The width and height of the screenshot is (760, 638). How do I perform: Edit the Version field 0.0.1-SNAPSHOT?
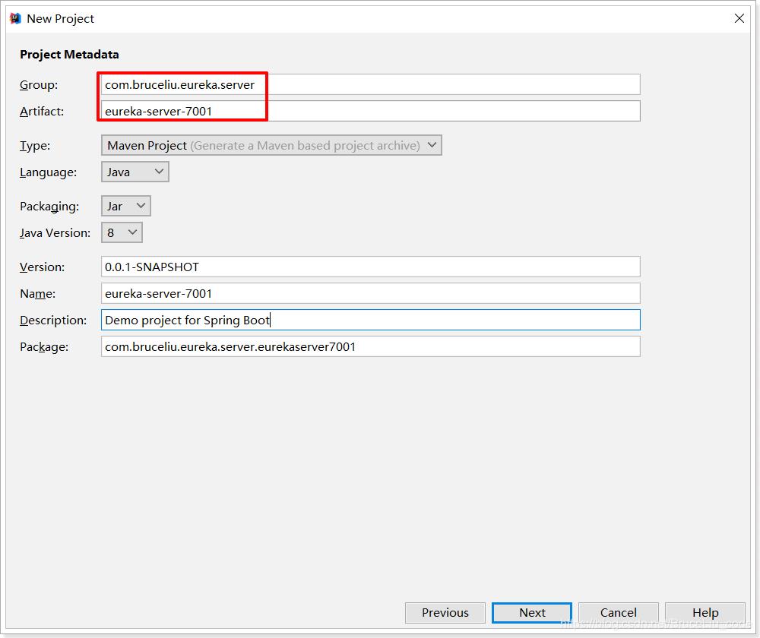370,267
